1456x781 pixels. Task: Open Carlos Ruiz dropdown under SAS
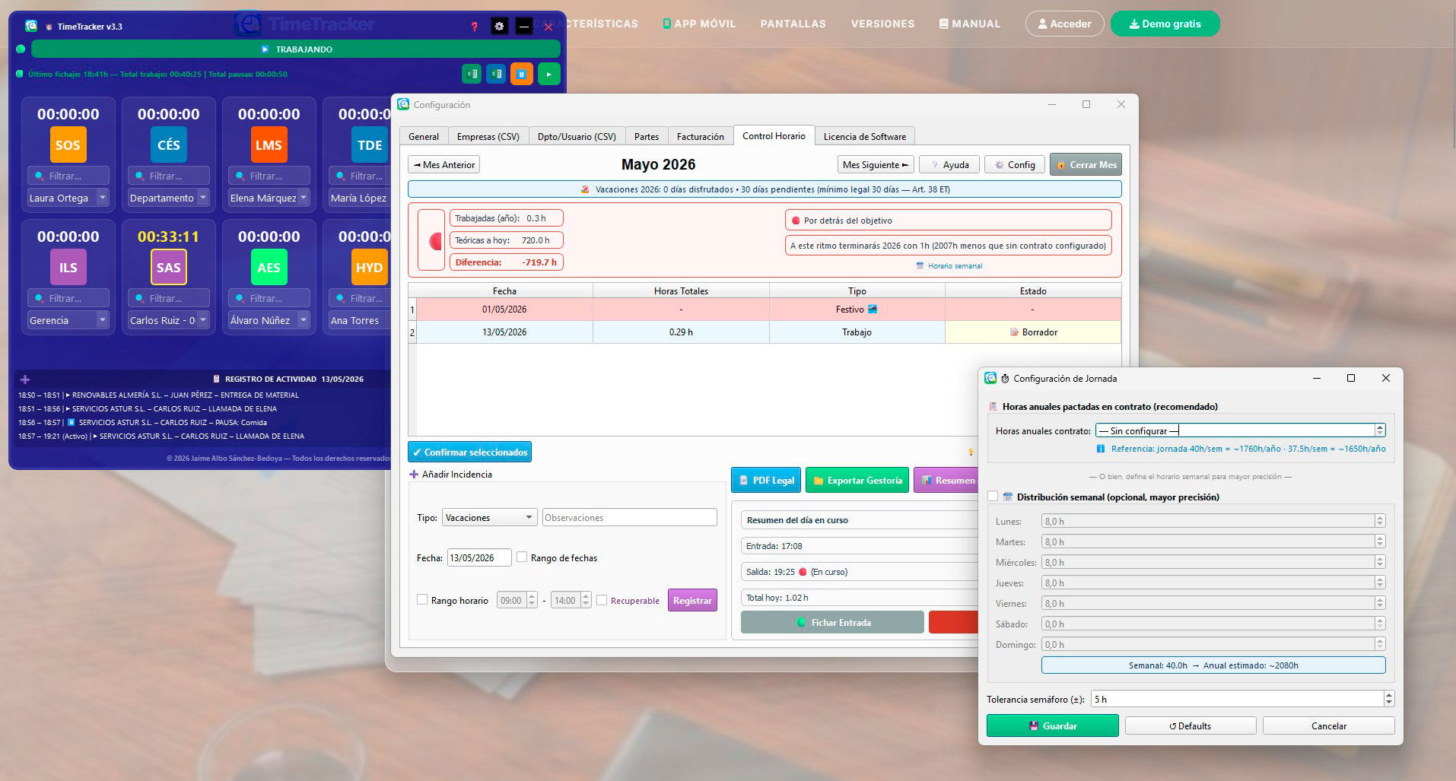(168, 320)
